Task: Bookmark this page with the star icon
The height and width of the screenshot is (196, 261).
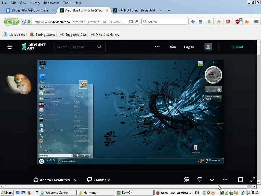Action: 193,22
